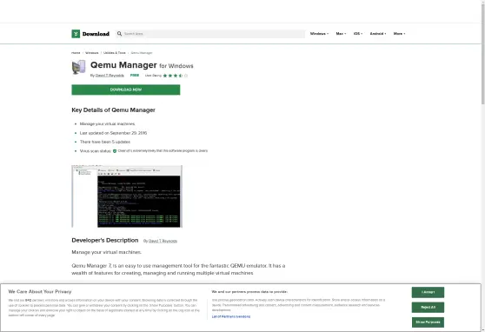Open Utilities & Tools breadcrumb link

tap(115, 53)
